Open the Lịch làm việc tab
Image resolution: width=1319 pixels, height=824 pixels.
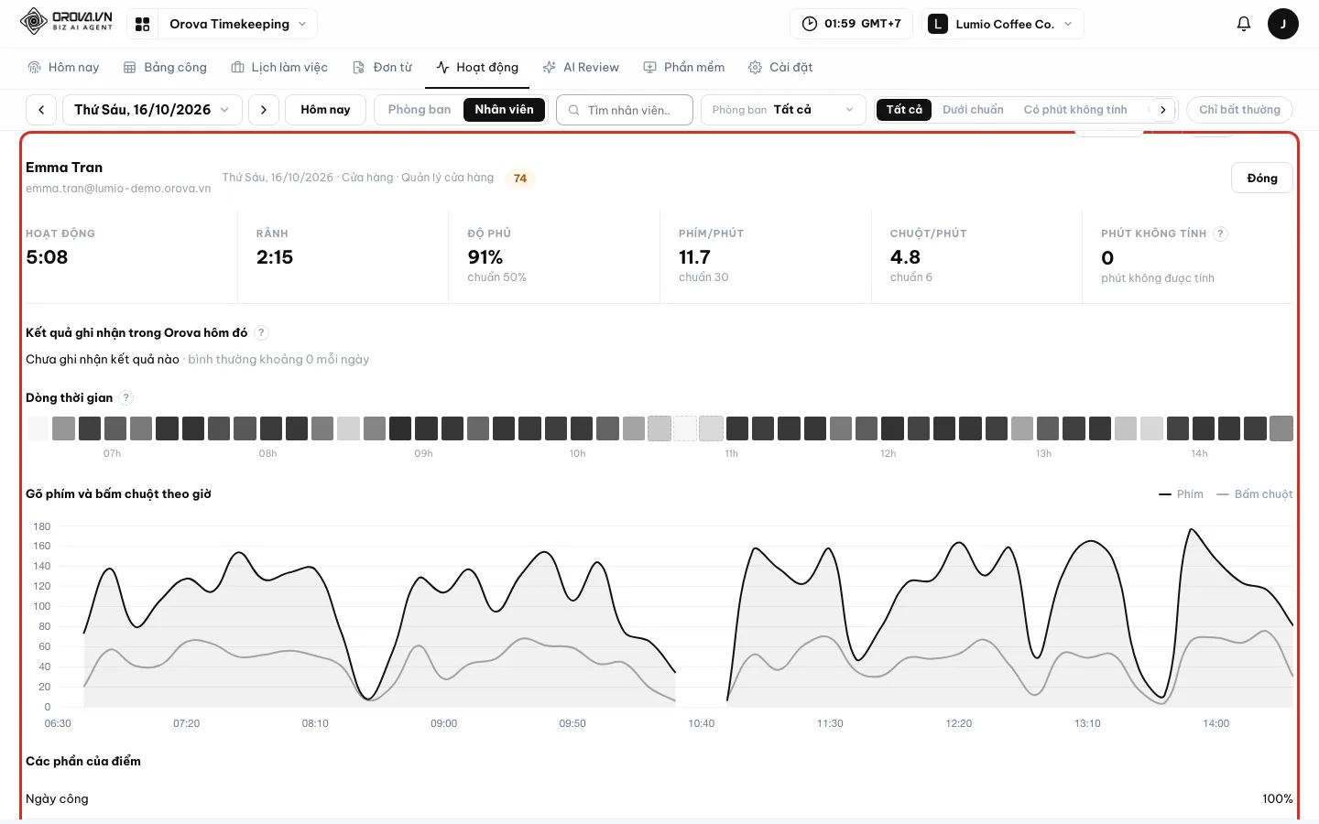tap(279, 68)
